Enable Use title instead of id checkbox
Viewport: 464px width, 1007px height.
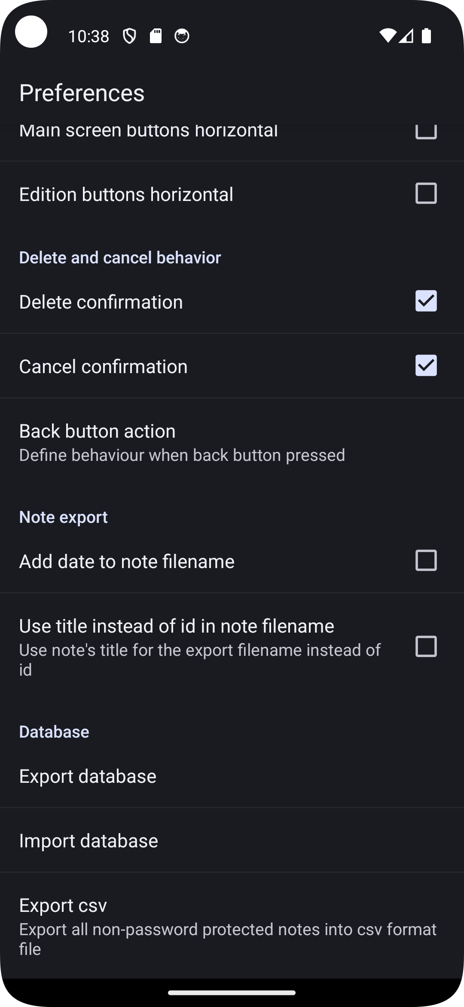[426, 646]
